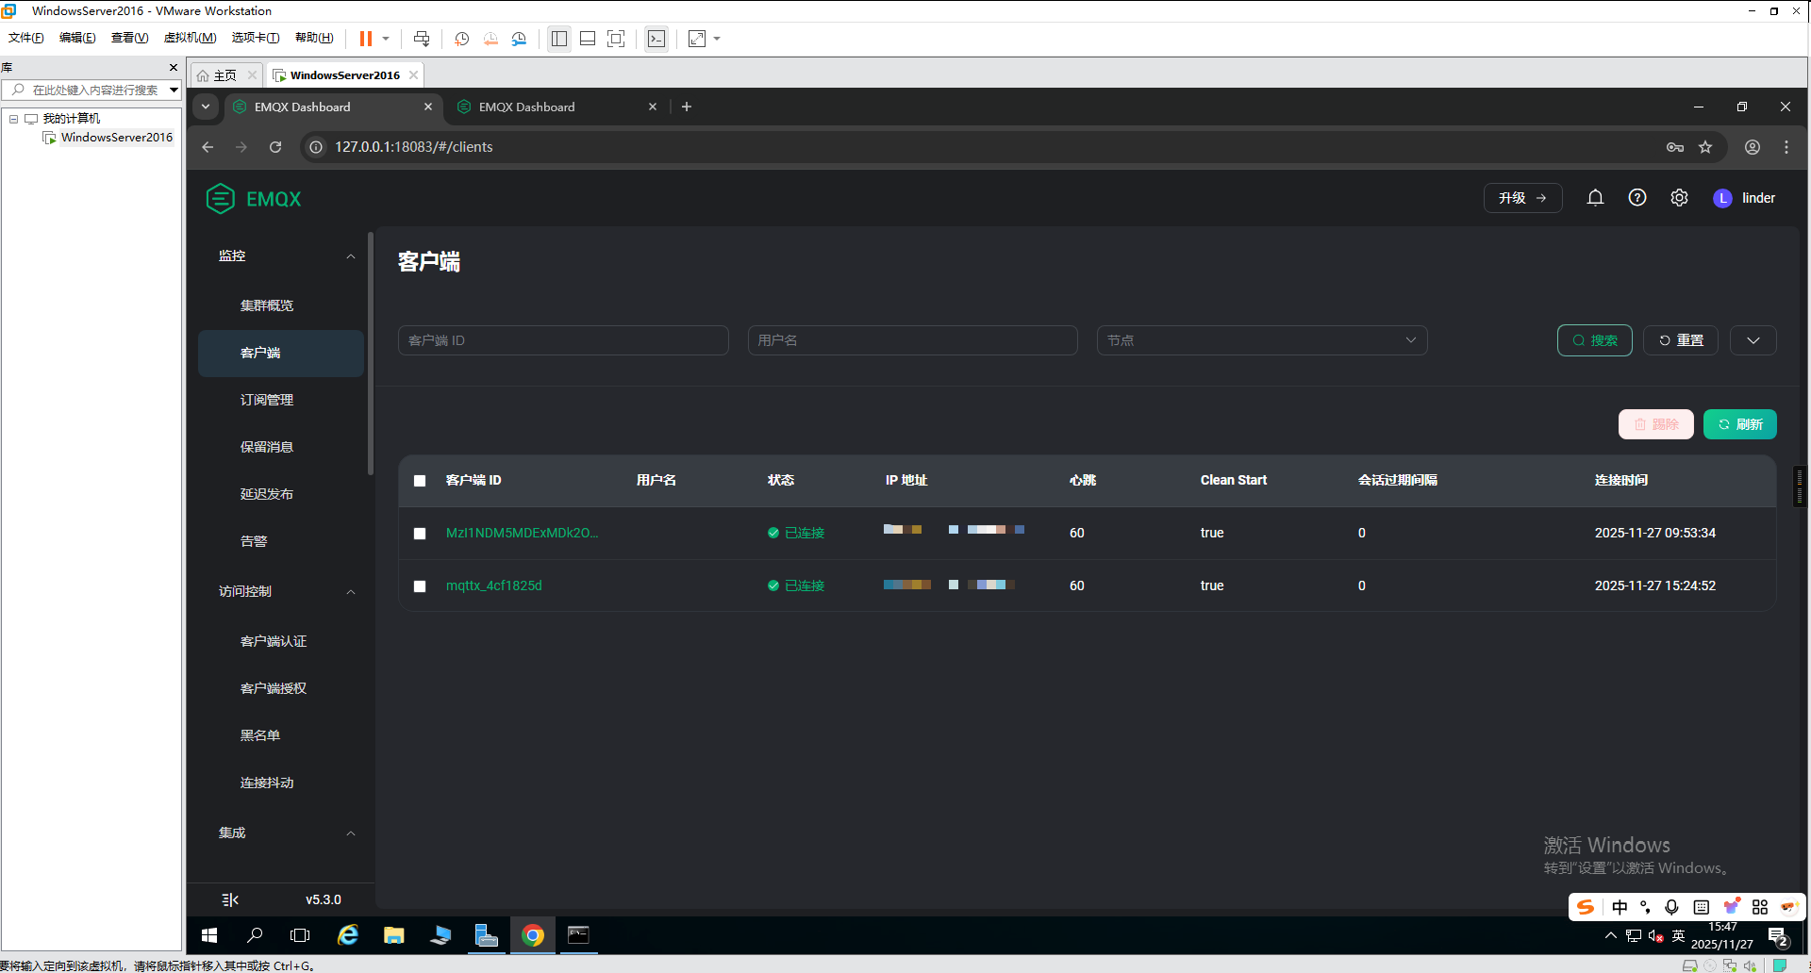Open Chrome profile icon

pos(1753,147)
